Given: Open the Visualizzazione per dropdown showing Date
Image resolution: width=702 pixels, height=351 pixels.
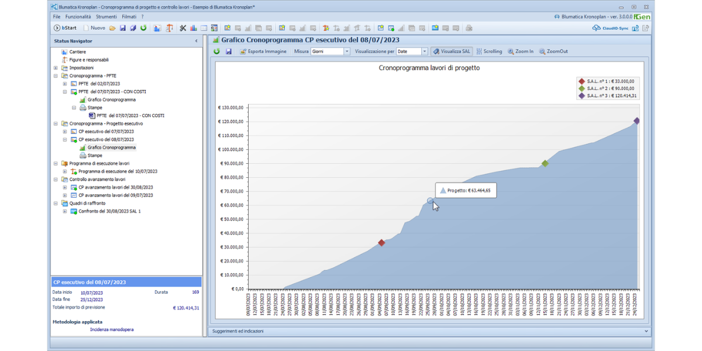Looking at the screenshot, I should [425, 51].
